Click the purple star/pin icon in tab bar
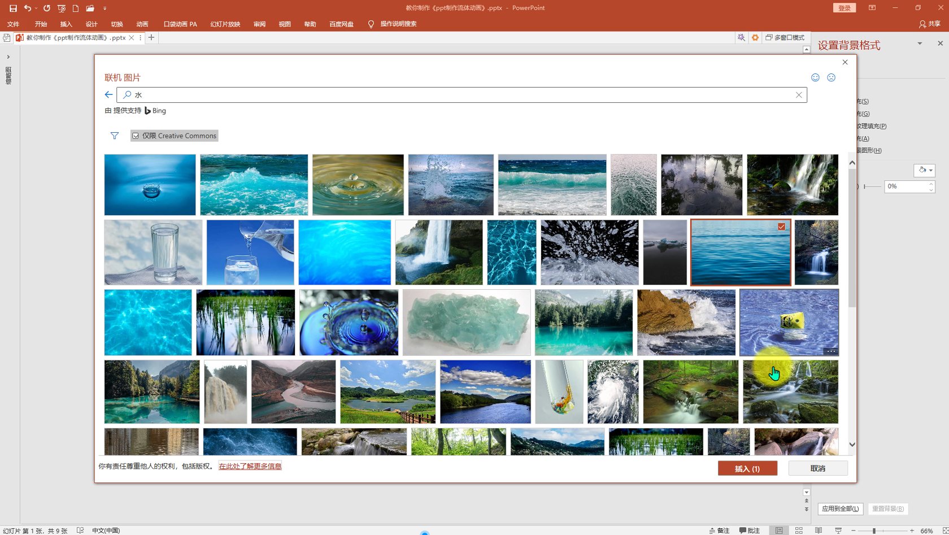This screenshot has height=535, width=949. click(x=741, y=37)
